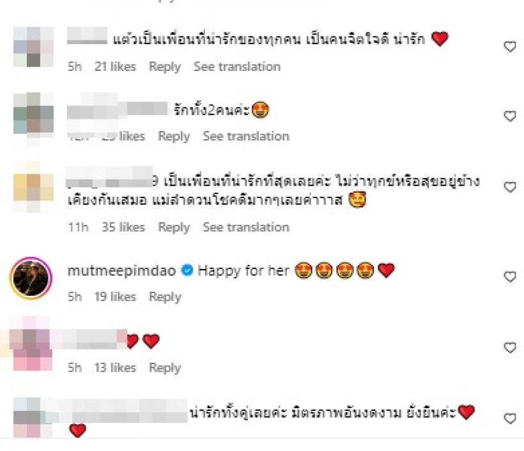524x451 pixels.
Task: Open the 19 likes list
Action: click(115, 297)
